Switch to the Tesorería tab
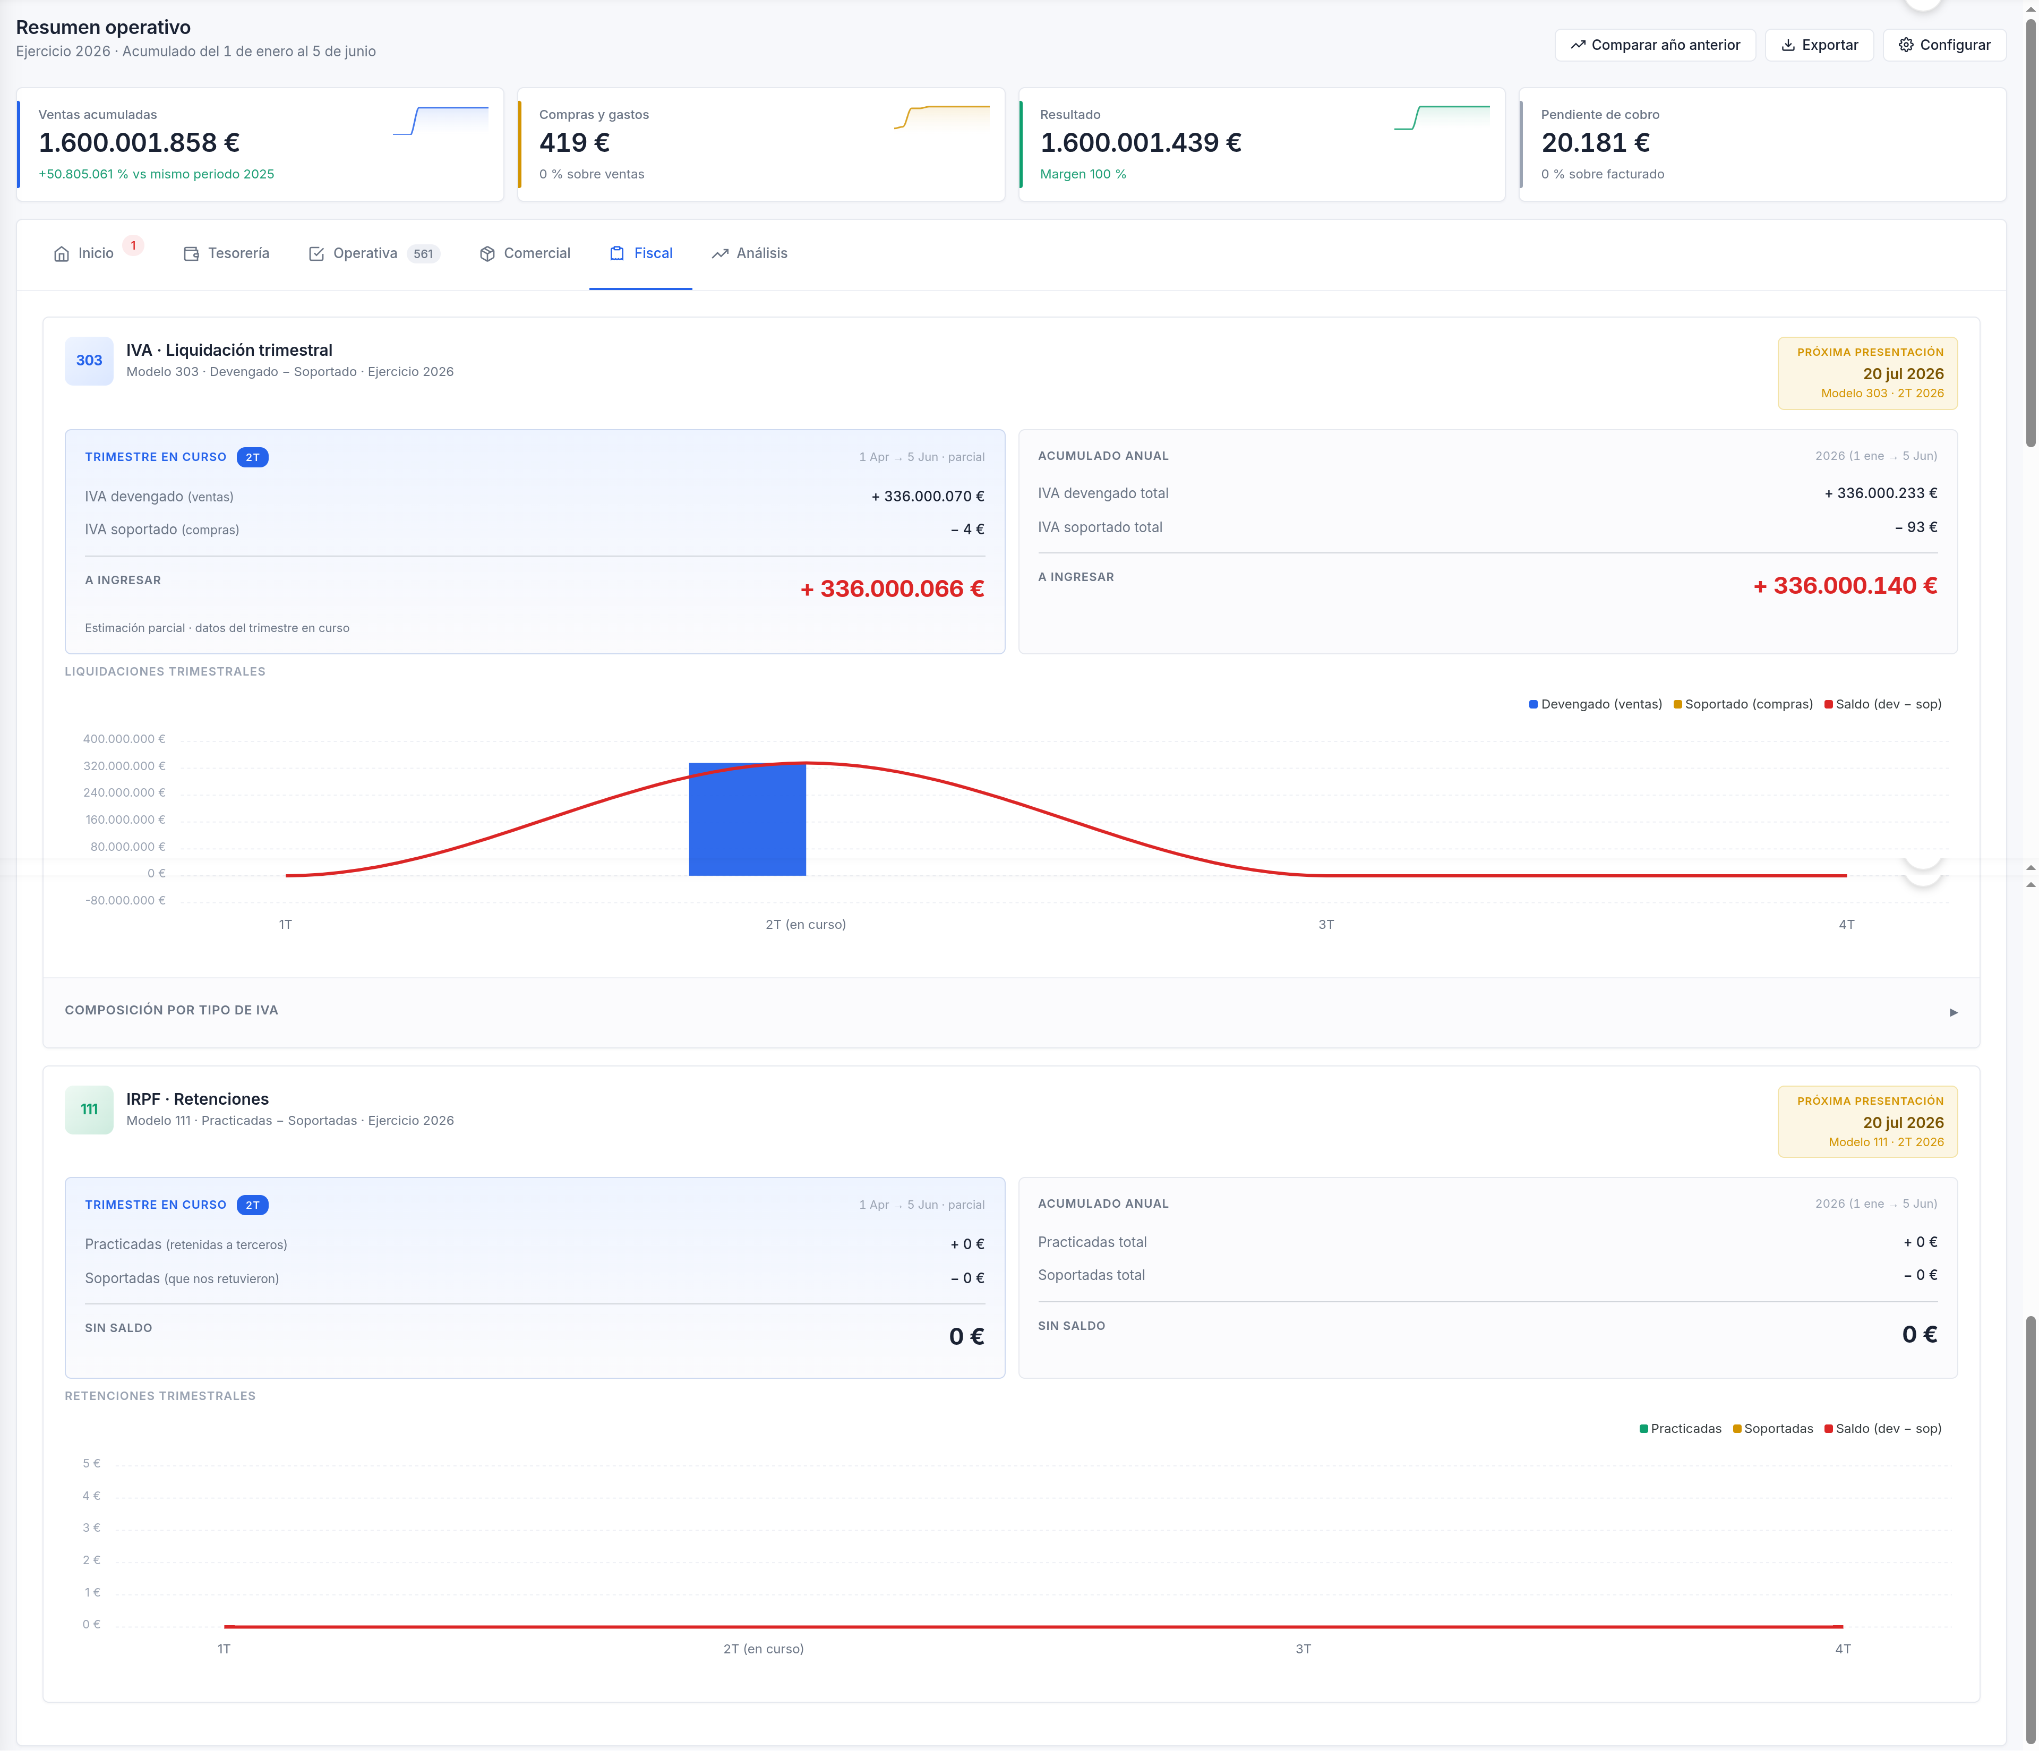The width and height of the screenshot is (2039, 1758). pyautogui.click(x=226, y=254)
